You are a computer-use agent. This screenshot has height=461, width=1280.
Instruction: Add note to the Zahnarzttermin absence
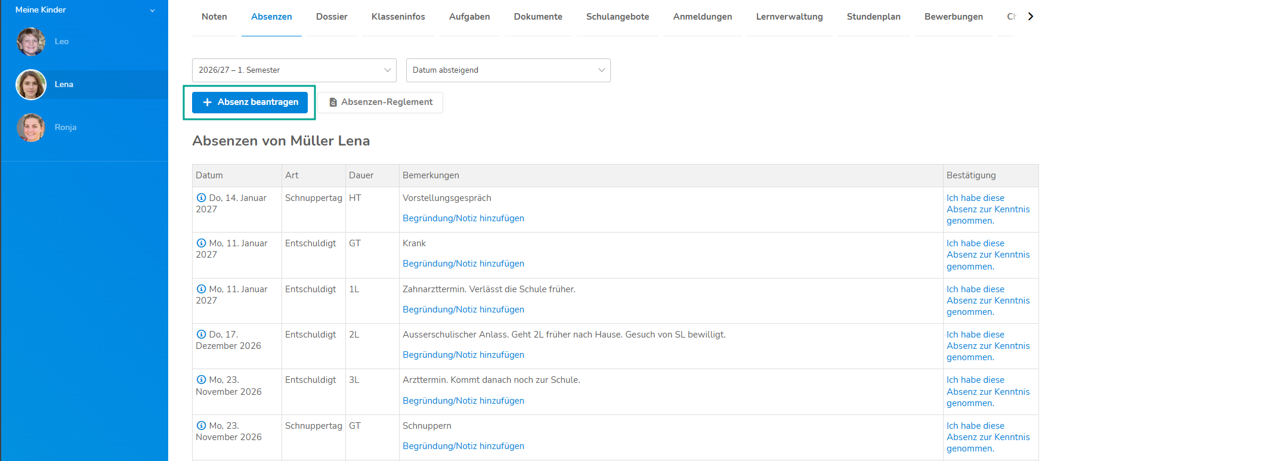[463, 310]
